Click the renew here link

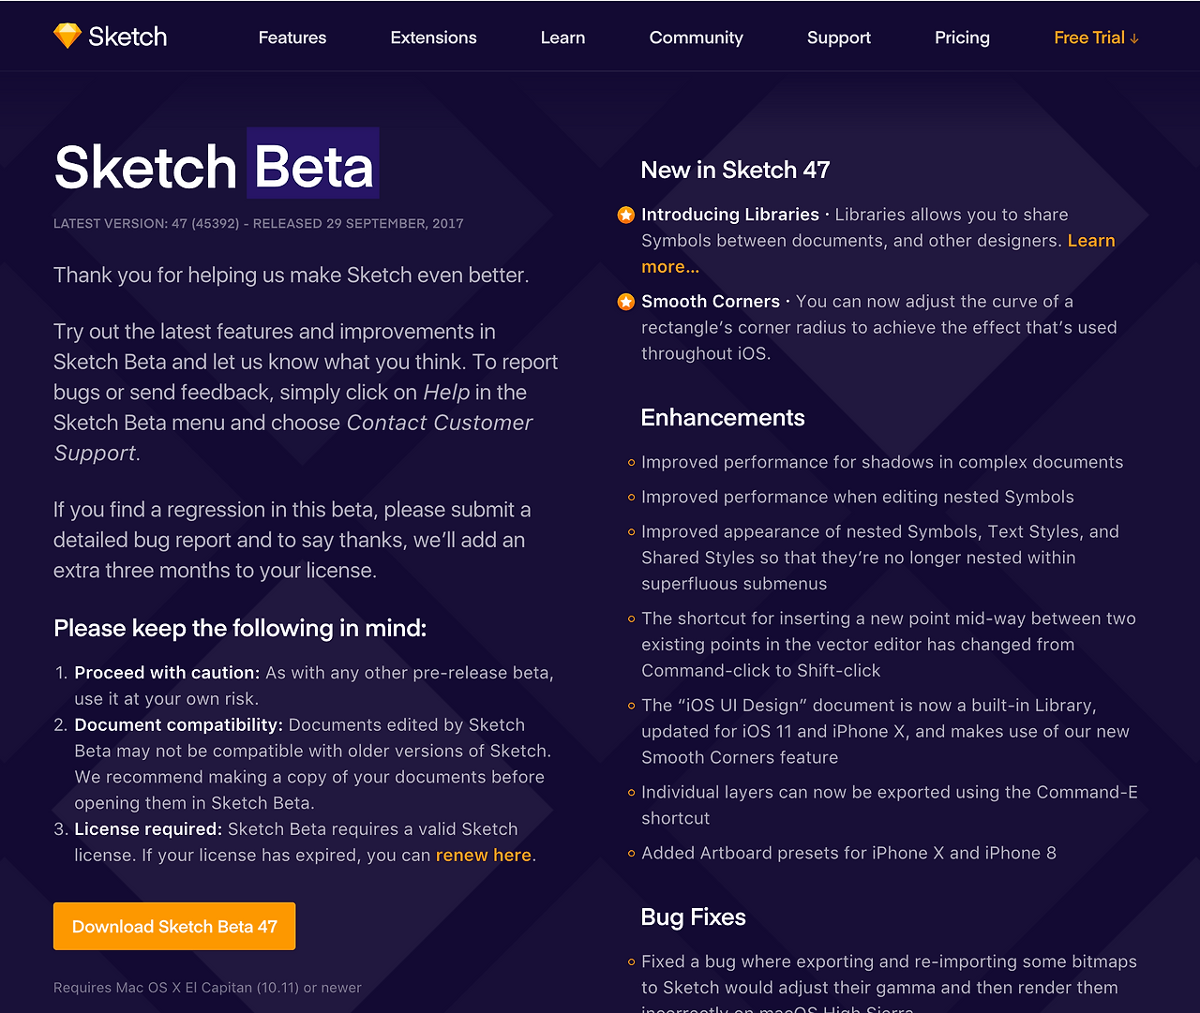point(483,856)
